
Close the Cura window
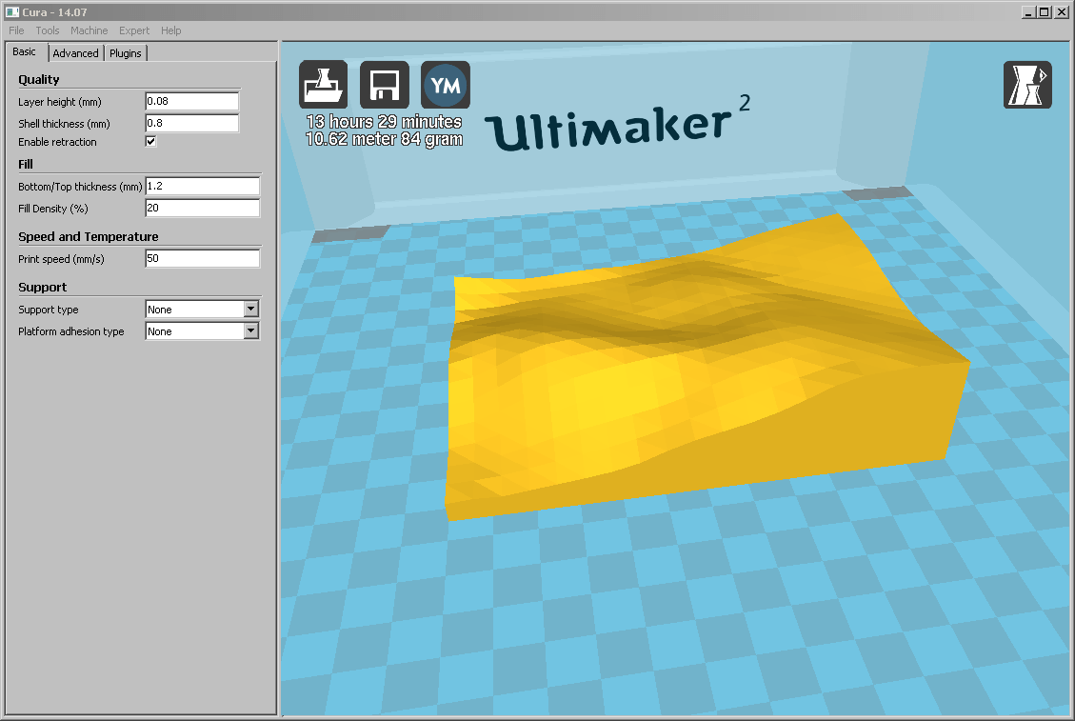tap(1062, 11)
